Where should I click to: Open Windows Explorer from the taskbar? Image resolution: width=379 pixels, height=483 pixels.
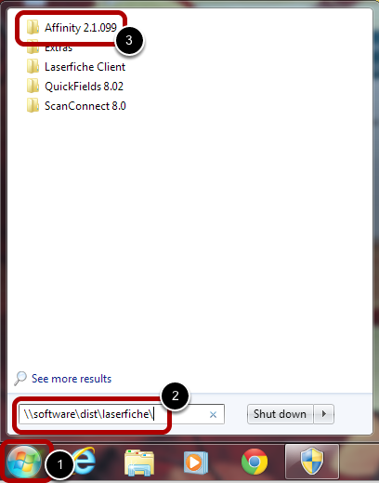point(139,463)
